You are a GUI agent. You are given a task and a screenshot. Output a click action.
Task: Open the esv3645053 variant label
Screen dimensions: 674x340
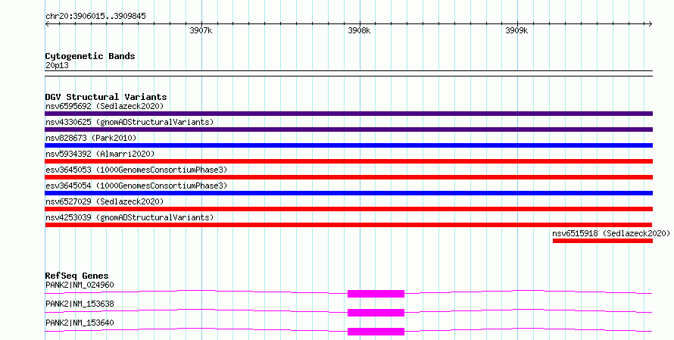click(136, 170)
